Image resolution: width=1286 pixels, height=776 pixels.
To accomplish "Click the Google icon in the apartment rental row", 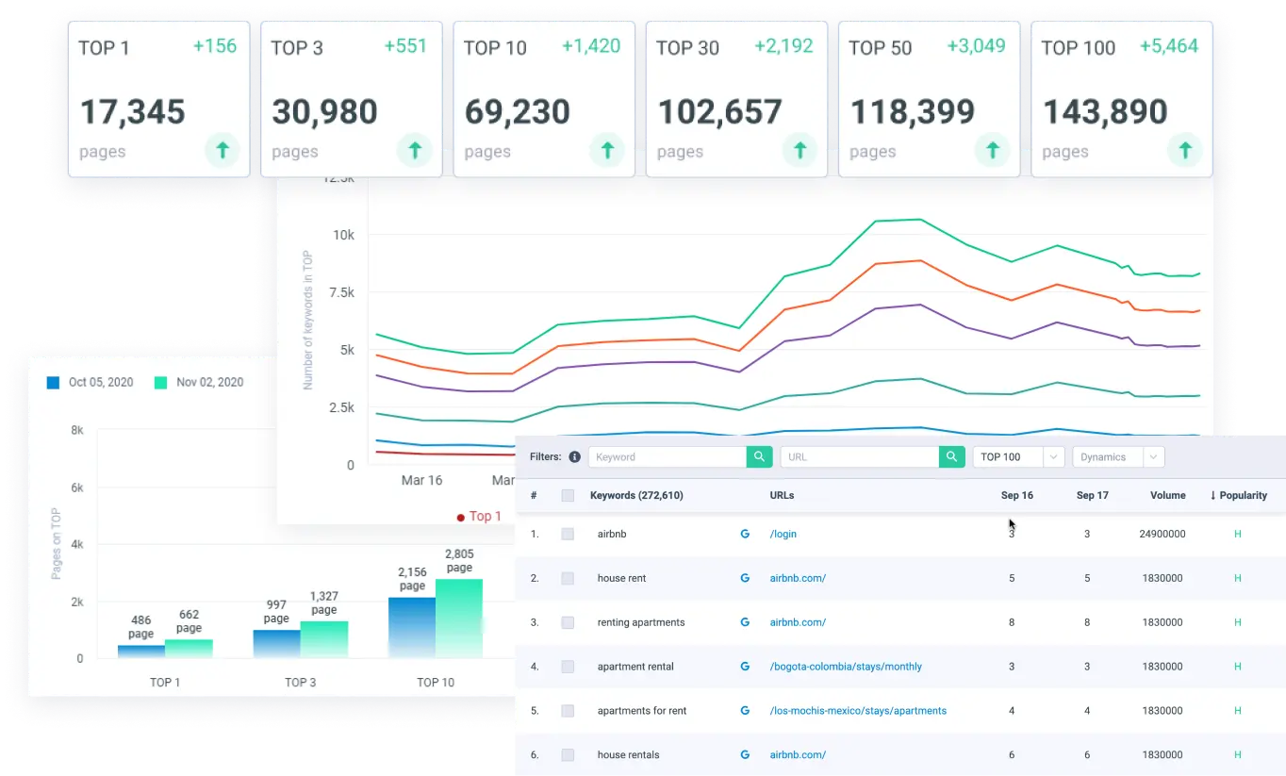I will point(745,667).
